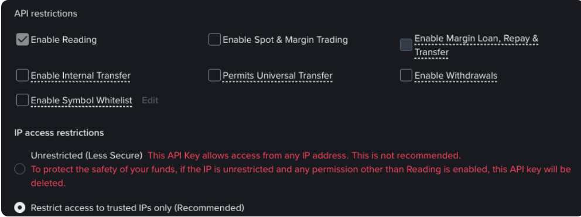Click the red unrestricted IP warning message
The image size is (581, 217).
click(301, 169)
